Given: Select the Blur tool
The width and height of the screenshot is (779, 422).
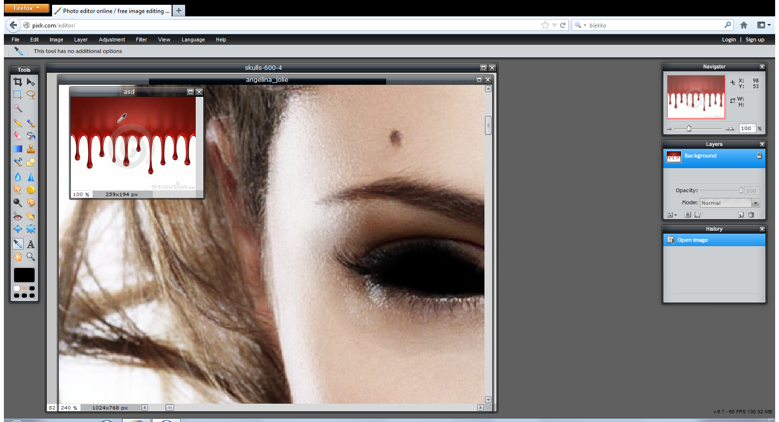Looking at the screenshot, I should pyautogui.click(x=18, y=177).
